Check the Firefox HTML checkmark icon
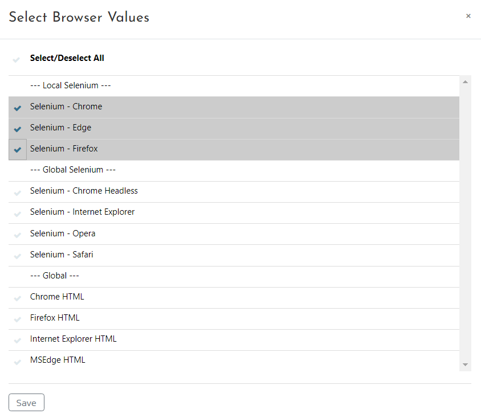481x418 pixels. coord(18,319)
